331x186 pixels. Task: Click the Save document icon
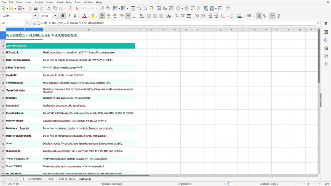click(20, 9)
